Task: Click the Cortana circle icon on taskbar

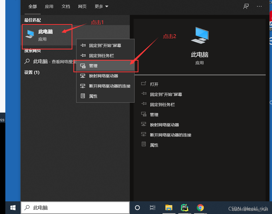Action: click(137, 207)
